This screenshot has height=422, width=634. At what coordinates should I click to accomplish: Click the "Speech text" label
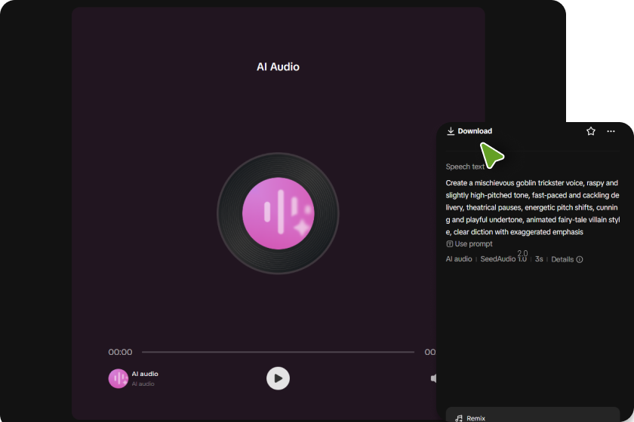[x=465, y=167]
